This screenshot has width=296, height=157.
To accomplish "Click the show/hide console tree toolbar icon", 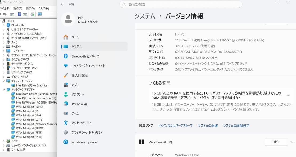I will click(12, 14).
